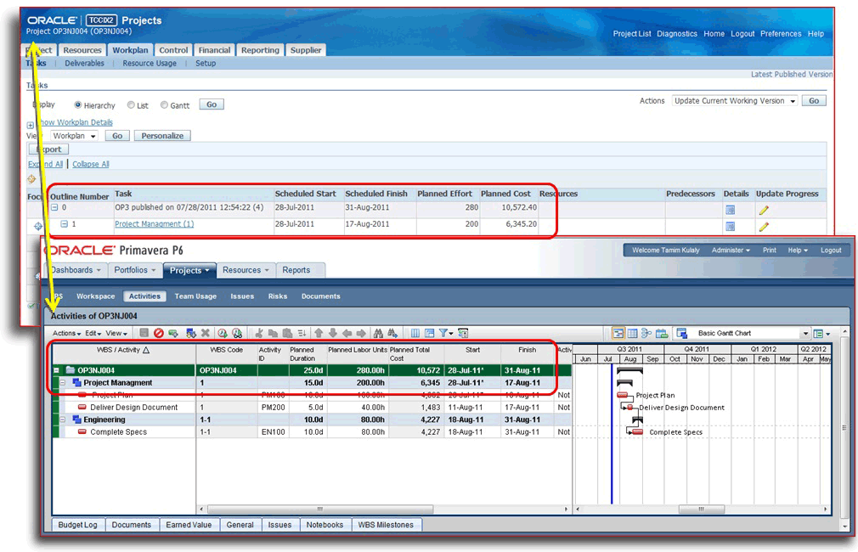Open Details icon for Project Managment task

click(730, 227)
